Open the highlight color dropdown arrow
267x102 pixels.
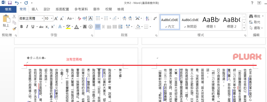point(72,27)
